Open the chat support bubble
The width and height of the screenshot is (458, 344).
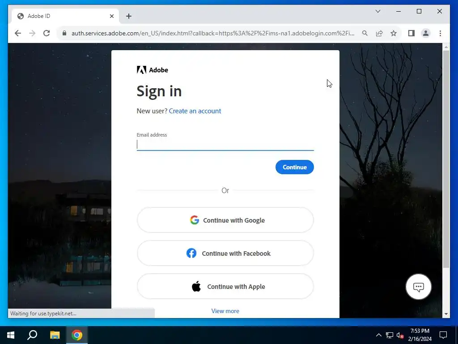pos(418,287)
